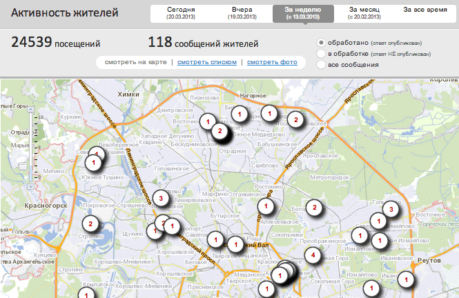This screenshot has width=459, height=298.
Task: Click 'смотреть на карте' view option
Action: 135,63
